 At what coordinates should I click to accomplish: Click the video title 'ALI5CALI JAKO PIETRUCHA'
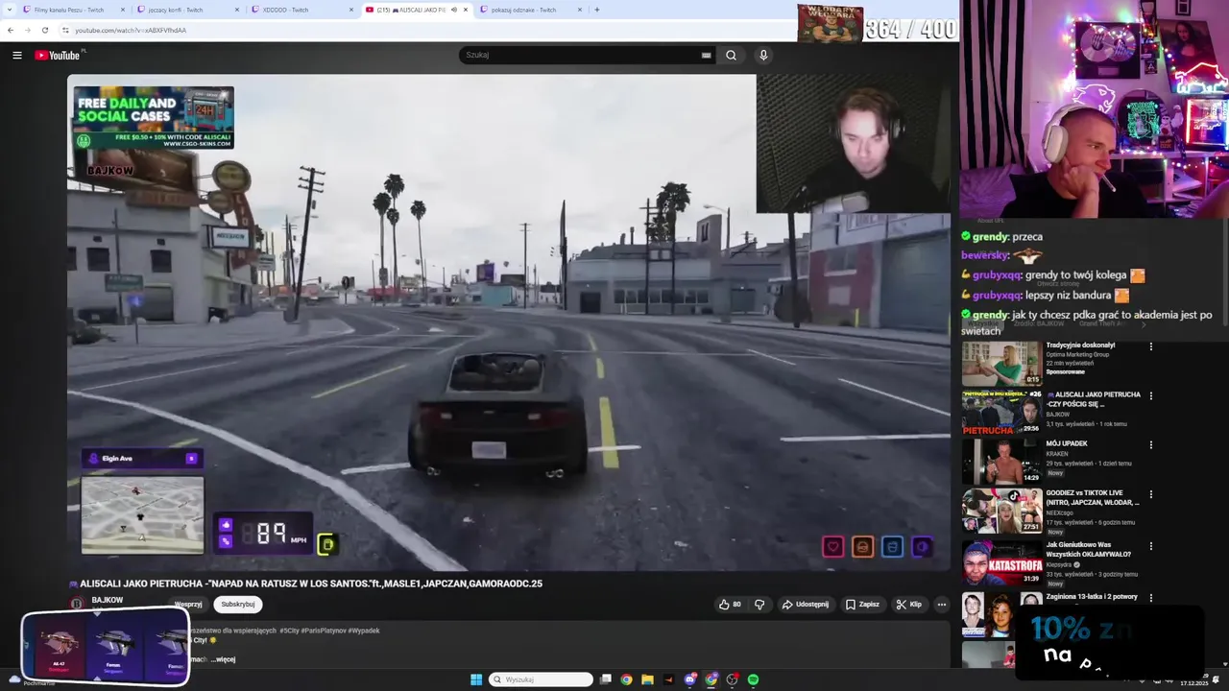pyautogui.click(x=305, y=584)
